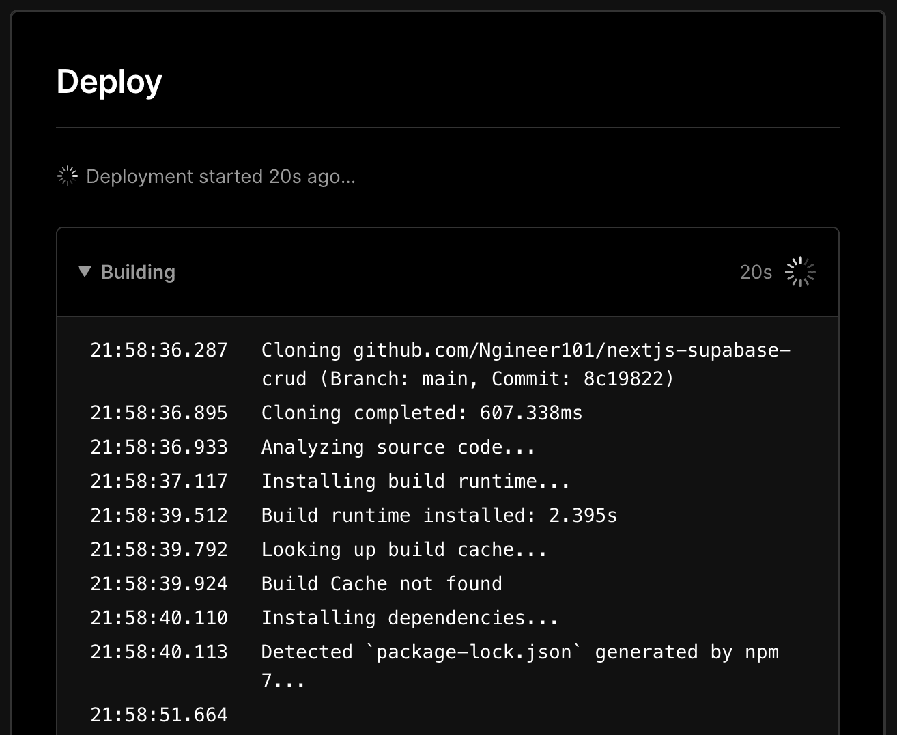Click the spinner next to Deployment started
The image size is (897, 735).
click(68, 176)
